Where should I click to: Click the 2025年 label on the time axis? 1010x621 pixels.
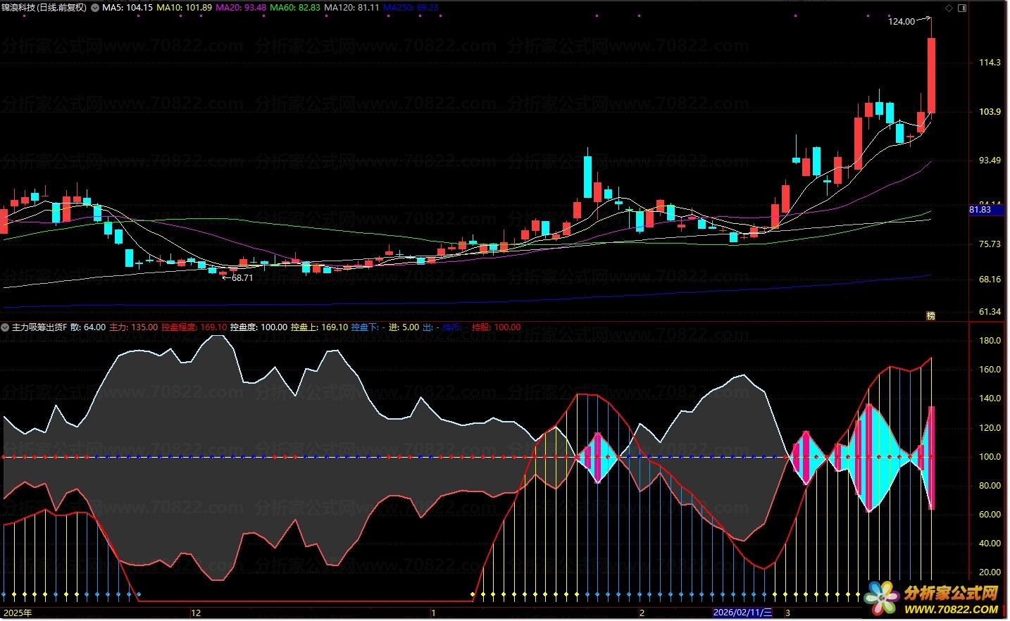[18, 613]
